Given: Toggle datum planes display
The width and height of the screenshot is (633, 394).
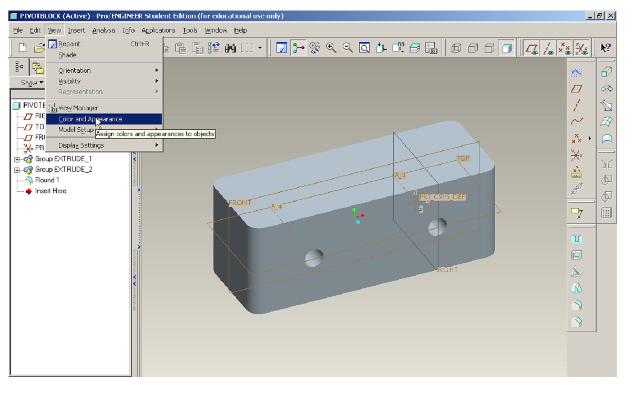Looking at the screenshot, I should tap(532, 48).
